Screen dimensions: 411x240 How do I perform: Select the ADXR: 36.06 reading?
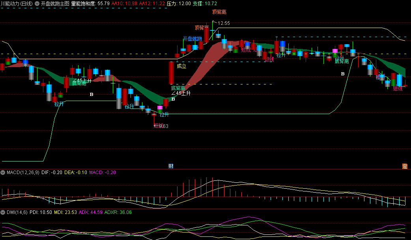point(118,212)
